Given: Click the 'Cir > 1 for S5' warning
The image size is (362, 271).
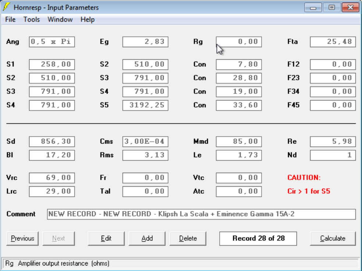Looking at the screenshot, I should click(309, 191).
